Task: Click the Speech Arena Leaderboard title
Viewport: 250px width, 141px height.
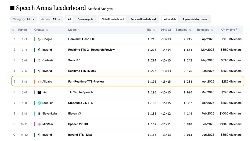Action: (x=51, y=8)
